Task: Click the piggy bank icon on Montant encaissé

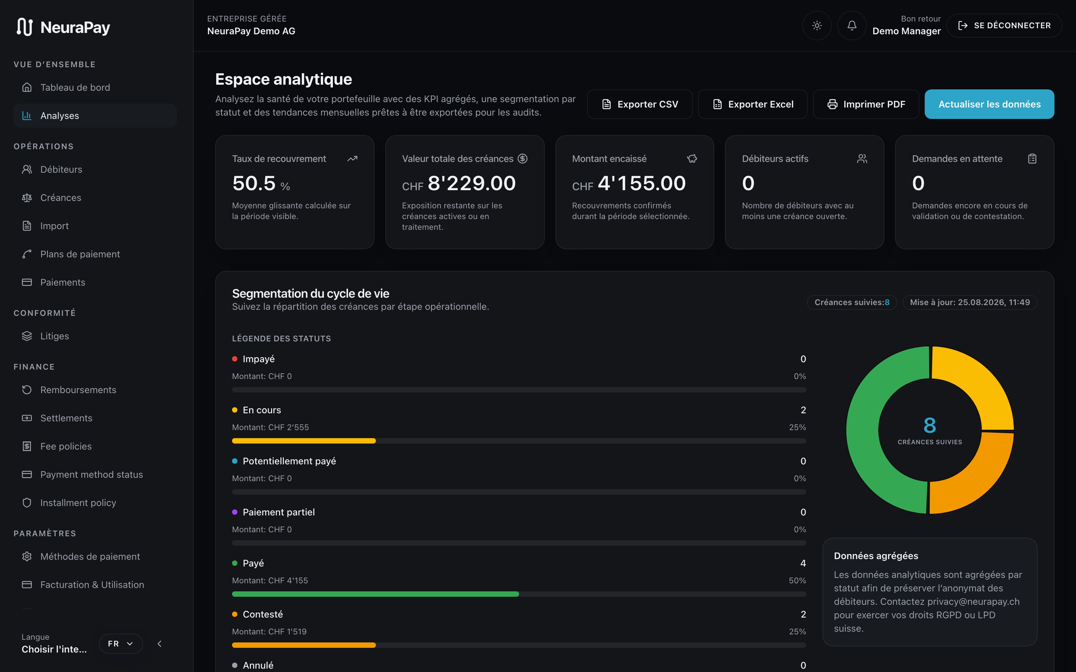Action: point(692,159)
